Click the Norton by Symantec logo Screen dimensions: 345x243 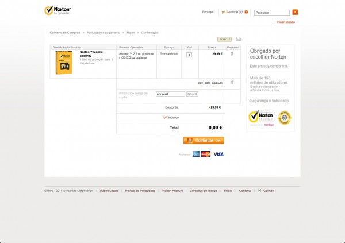(x=57, y=10)
